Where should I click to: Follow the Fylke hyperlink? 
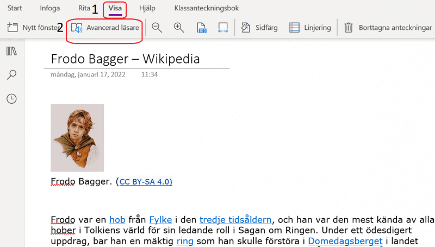[x=160, y=220]
